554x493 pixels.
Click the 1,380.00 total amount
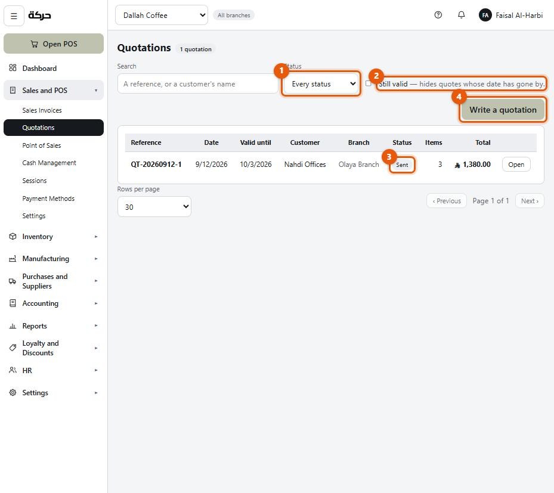pyautogui.click(x=473, y=164)
